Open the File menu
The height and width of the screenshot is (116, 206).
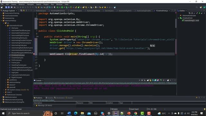(2, 4)
